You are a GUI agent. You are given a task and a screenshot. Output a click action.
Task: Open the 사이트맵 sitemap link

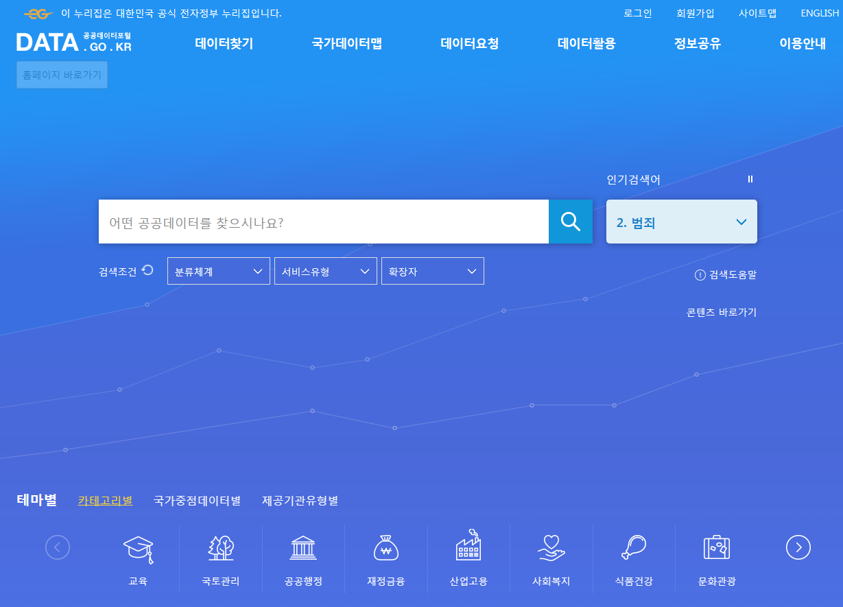point(758,13)
